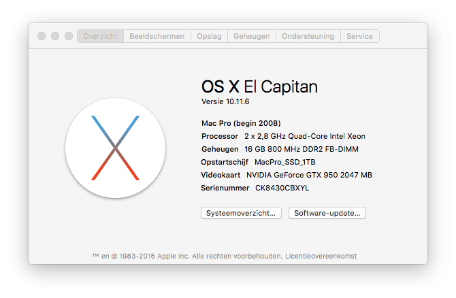Click the version text 10.11.6
The height and width of the screenshot is (298, 456).
click(238, 101)
